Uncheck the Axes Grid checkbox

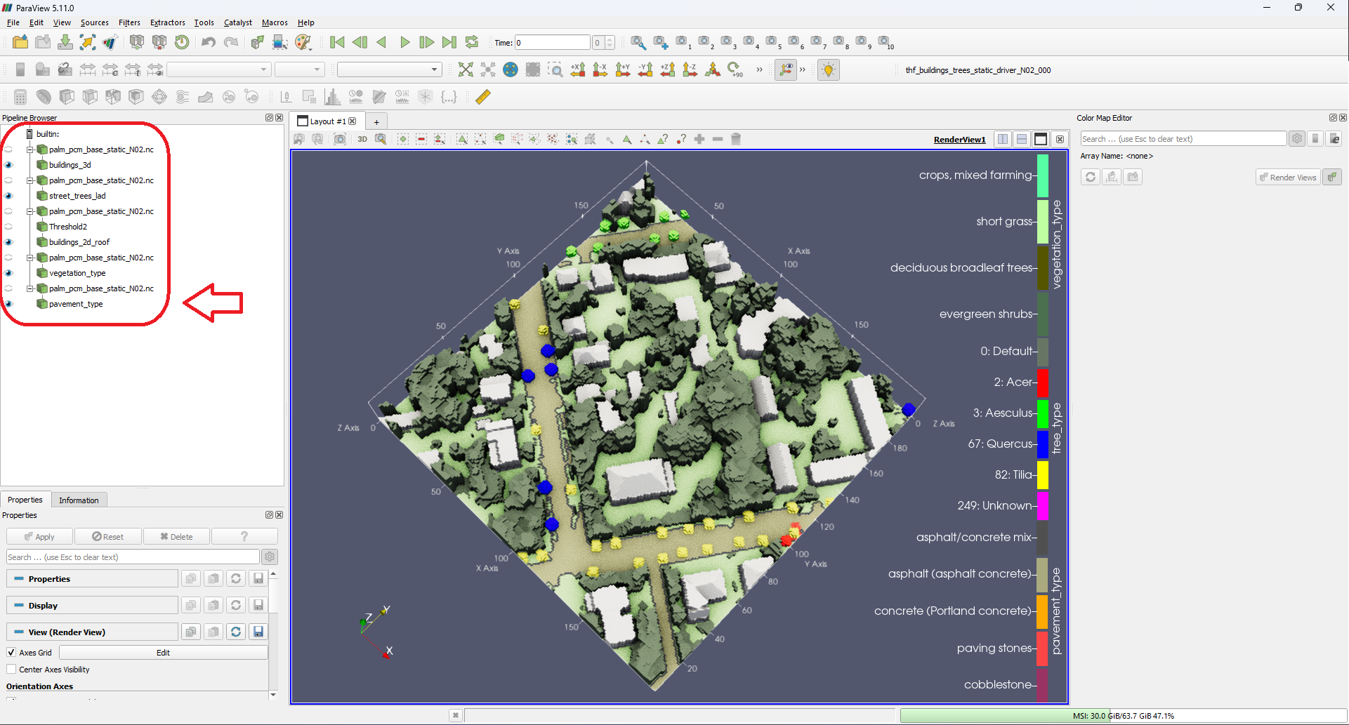(11, 652)
